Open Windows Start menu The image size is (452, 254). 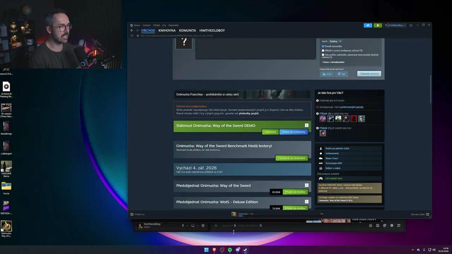[206, 250]
